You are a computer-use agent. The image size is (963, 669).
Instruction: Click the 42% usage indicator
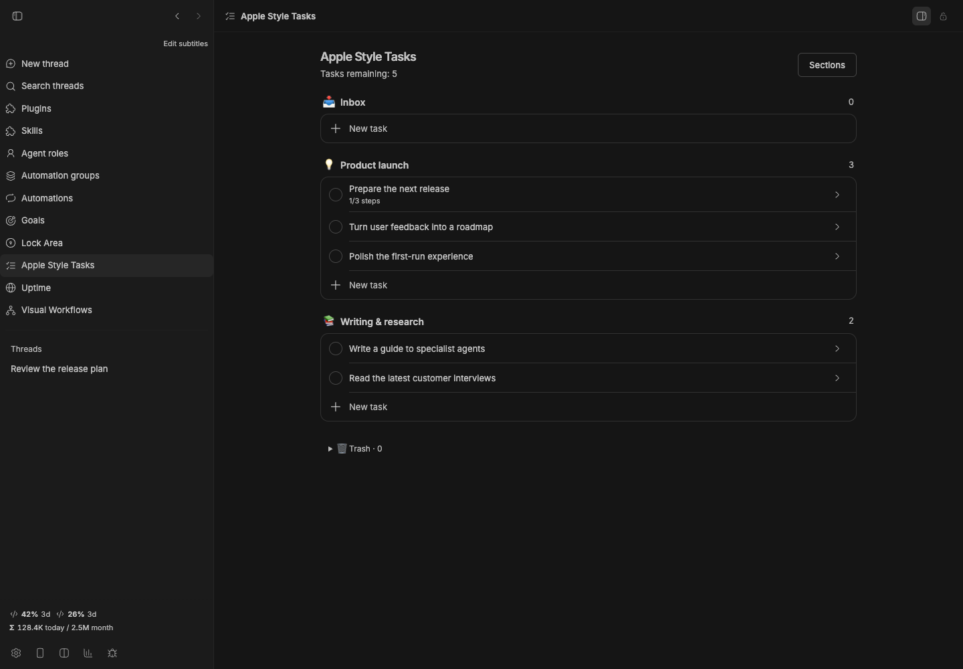[x=30, y=614]
